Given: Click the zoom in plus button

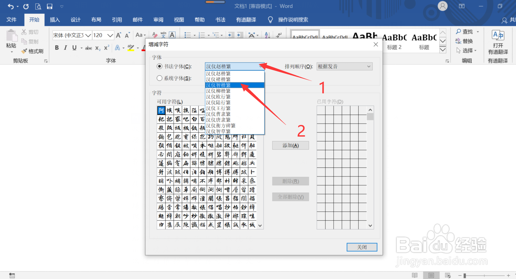Looking at the screenshot, I should tap(508, 275).
